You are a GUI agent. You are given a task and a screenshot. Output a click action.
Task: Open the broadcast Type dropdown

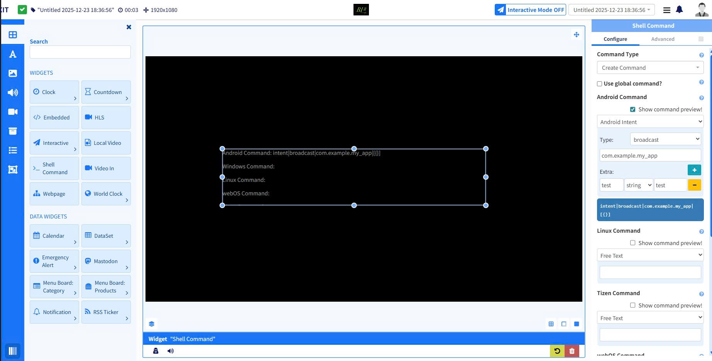pyautogui.click(x=665, y=139)
